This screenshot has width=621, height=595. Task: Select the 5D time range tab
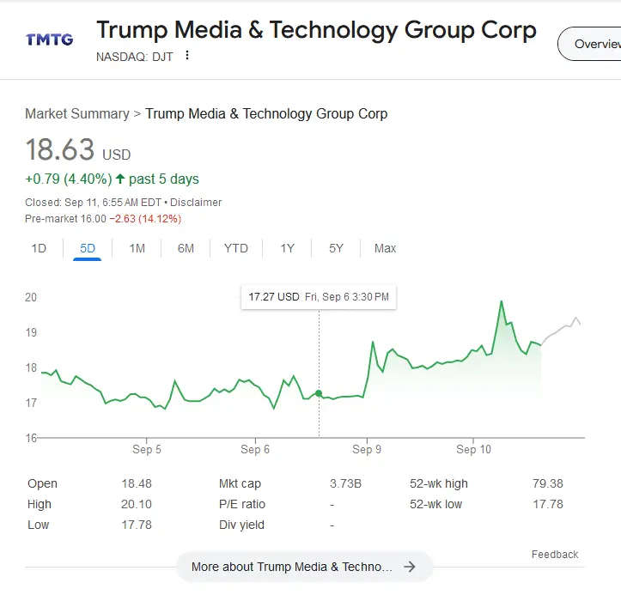(88, 248)
